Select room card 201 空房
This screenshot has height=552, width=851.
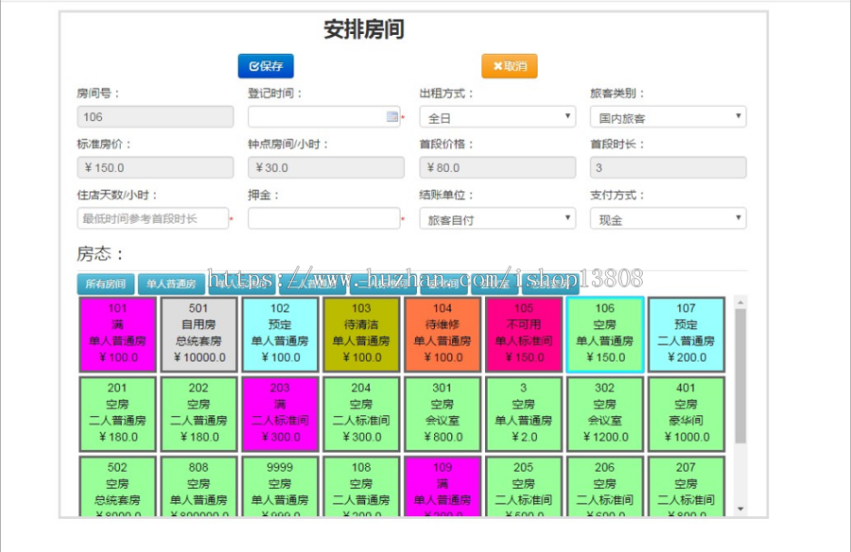[118, 414]
